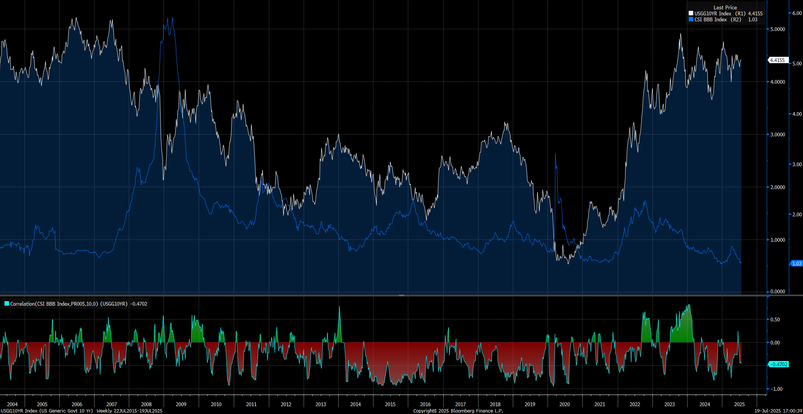Click the 2025 label on time axis
The height and width of the screenshot is (414, 803).
tap(740, 404)
